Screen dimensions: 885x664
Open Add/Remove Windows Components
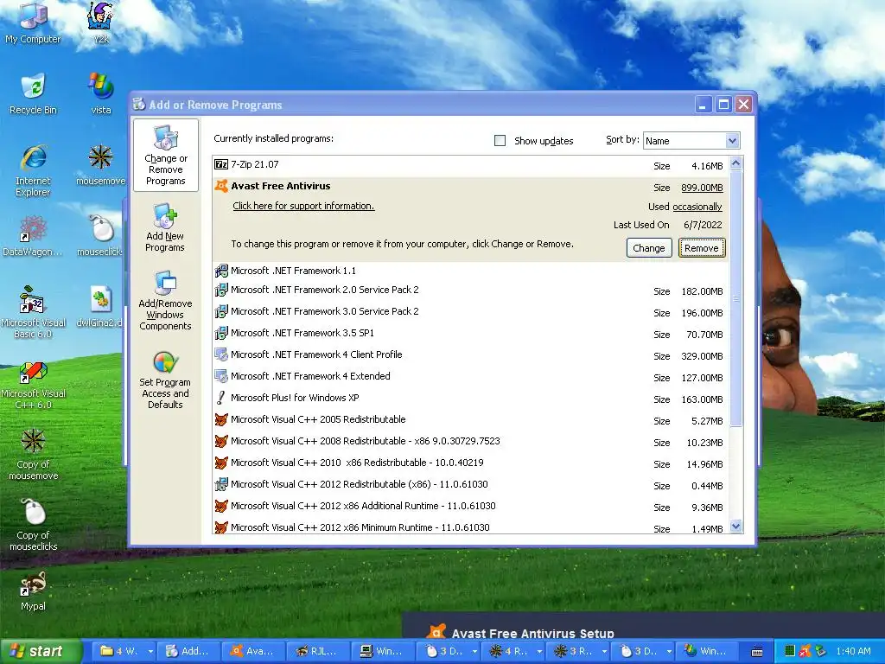165,300
